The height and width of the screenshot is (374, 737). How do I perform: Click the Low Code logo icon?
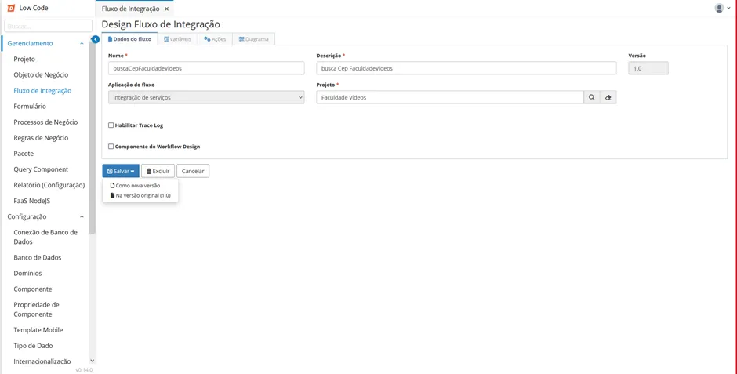[x=11, y=8]
